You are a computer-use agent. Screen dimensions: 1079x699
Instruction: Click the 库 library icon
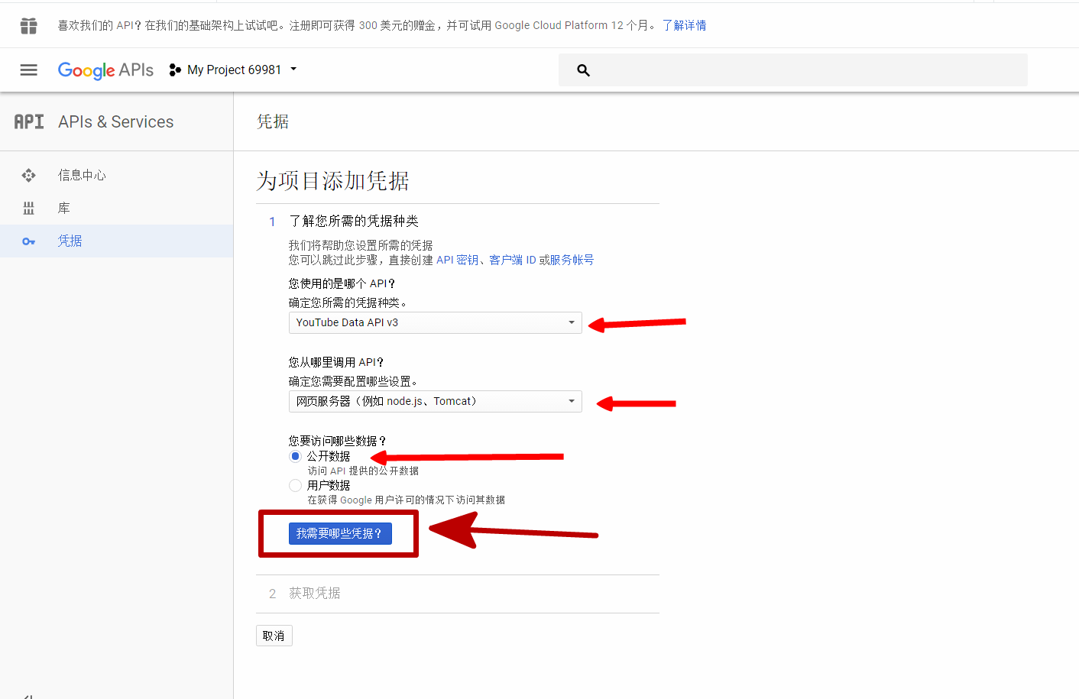point(29,209)
